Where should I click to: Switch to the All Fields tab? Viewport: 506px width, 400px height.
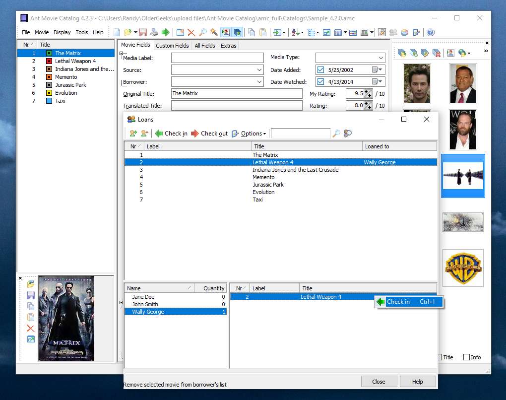pos(204,46)
